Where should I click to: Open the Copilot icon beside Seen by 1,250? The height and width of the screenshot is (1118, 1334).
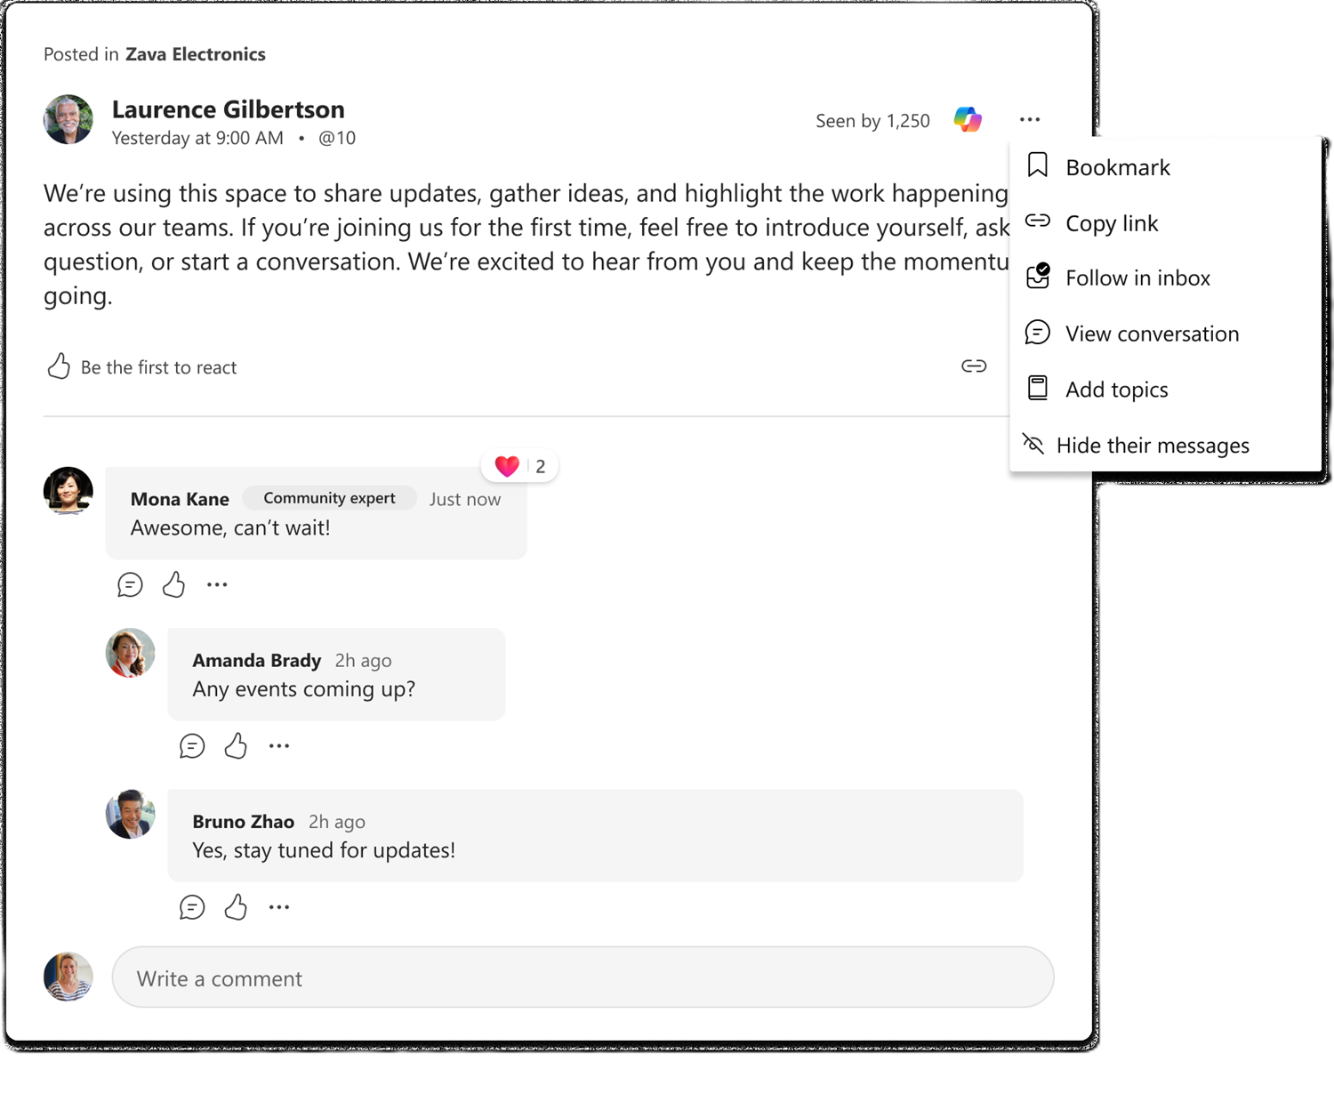pyautogui.click(x=968, y=119)
